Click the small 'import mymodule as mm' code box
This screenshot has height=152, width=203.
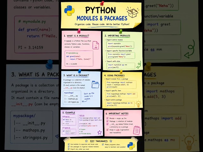click(121, 66)
